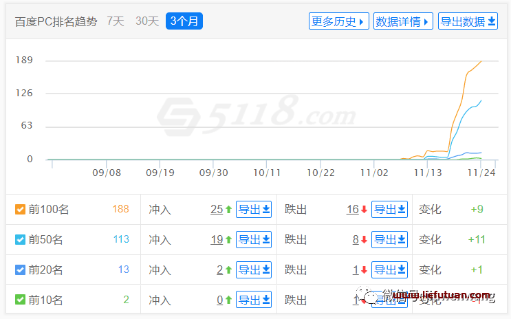This screenshot has width=511, height=319.
Task: Switch to the 7天 range tab
Action: 116,21
